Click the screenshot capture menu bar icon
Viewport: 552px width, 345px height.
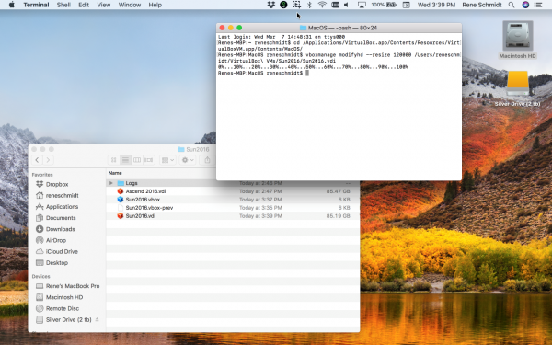click(296, 5)
